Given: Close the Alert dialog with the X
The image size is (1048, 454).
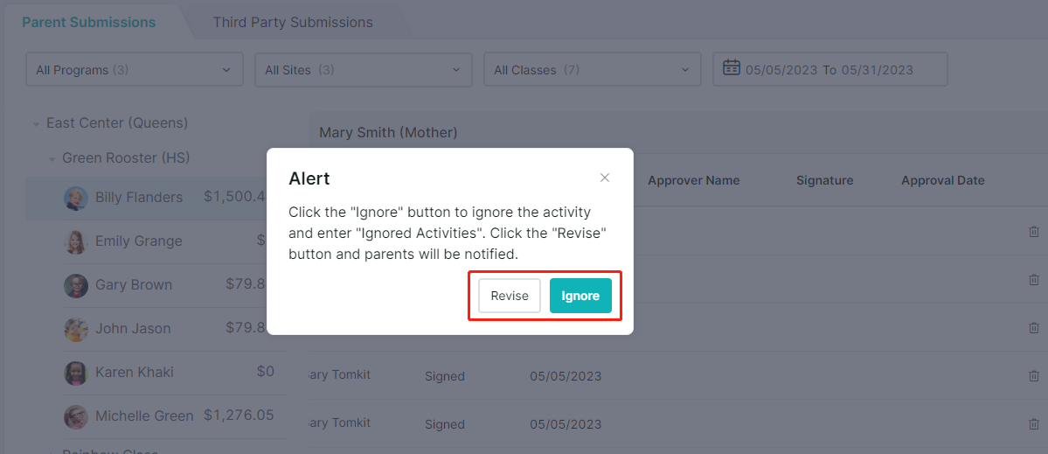Looking at the screenshot, I should [605, 178].
